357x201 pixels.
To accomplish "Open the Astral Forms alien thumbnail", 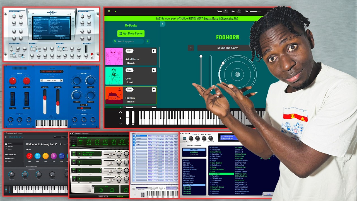I will [114, 56].
